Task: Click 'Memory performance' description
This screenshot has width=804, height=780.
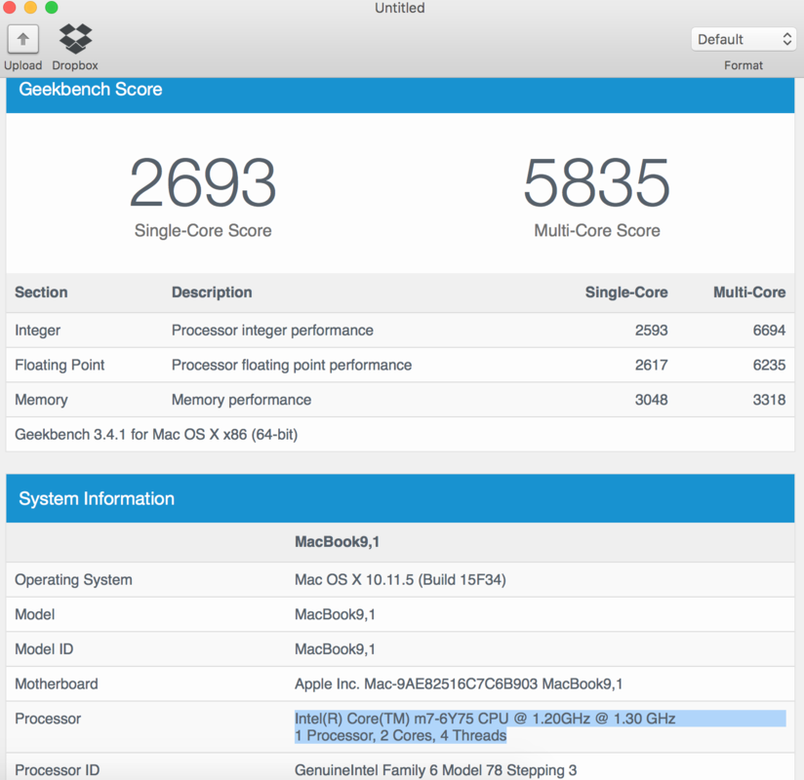Action: point(242,400)
